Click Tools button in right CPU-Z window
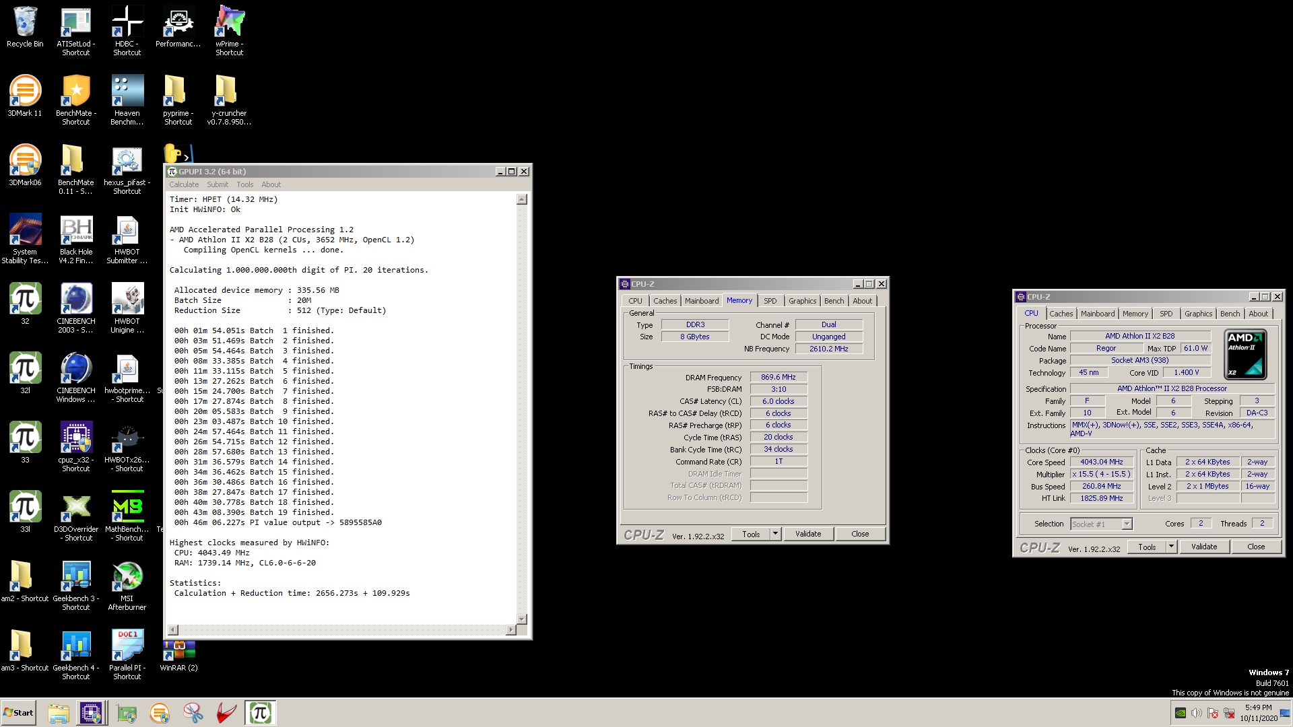This screenshot has height=727, width=1293. pos(1147,547)
